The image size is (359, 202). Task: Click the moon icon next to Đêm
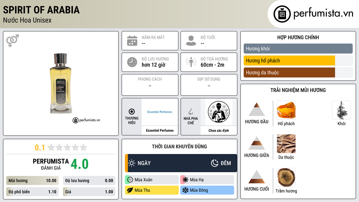(215, 163)
